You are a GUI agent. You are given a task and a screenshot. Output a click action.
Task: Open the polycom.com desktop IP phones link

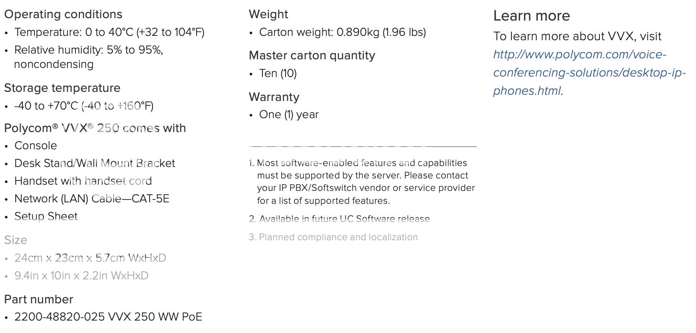tap(589, 73)
